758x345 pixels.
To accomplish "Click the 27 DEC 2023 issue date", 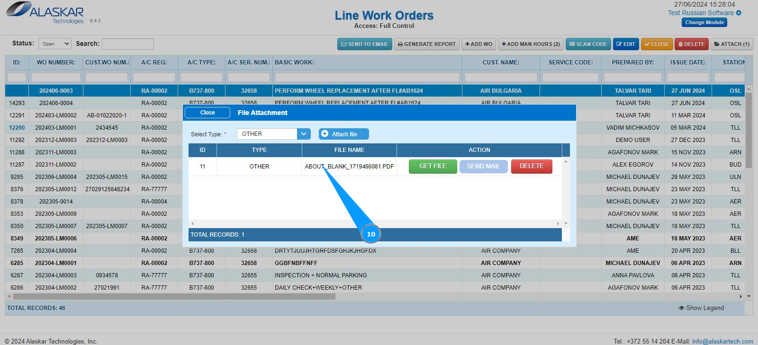I will 688,140.
